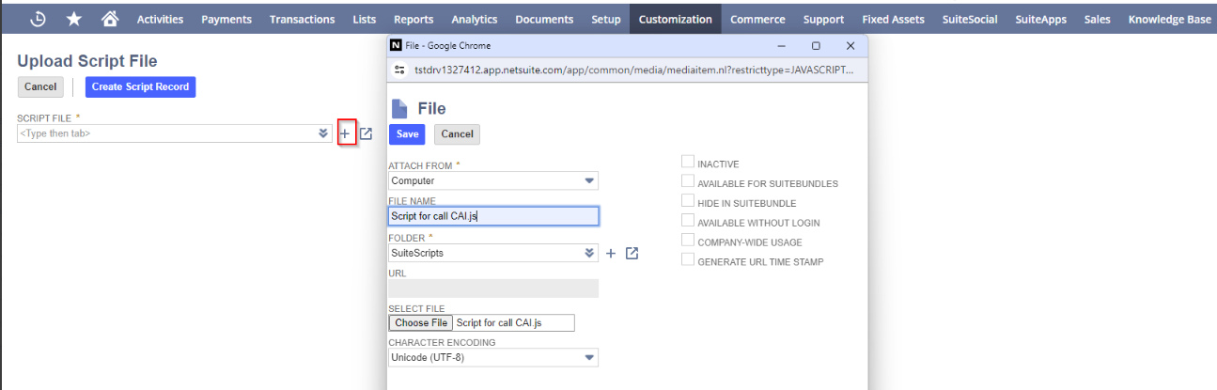Toggle the Inactive checkbox
Image resolution: width=1217 pixels, height=390 pixels.
click(688, 163)
